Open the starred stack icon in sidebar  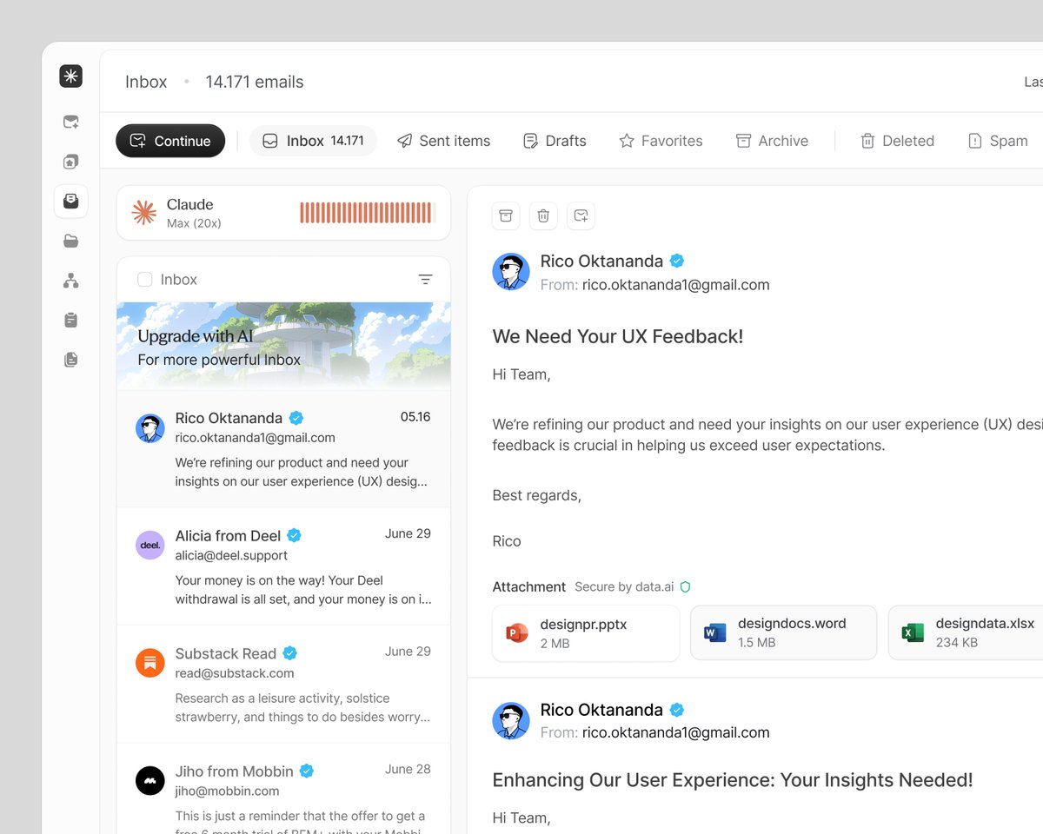[71, 162]
